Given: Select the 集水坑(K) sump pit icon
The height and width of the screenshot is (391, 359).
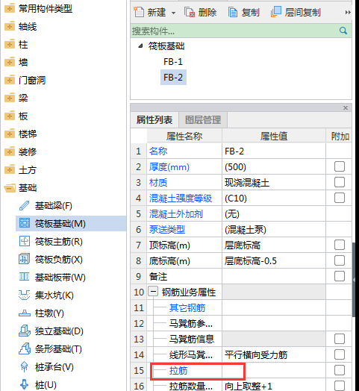Looking at the screenshot, I should (x=24, y=295).
